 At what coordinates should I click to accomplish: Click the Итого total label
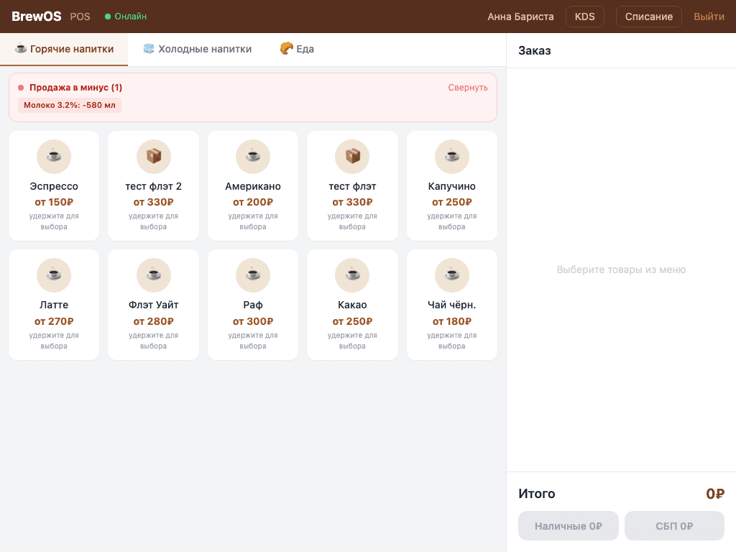[x=536, y=493]
